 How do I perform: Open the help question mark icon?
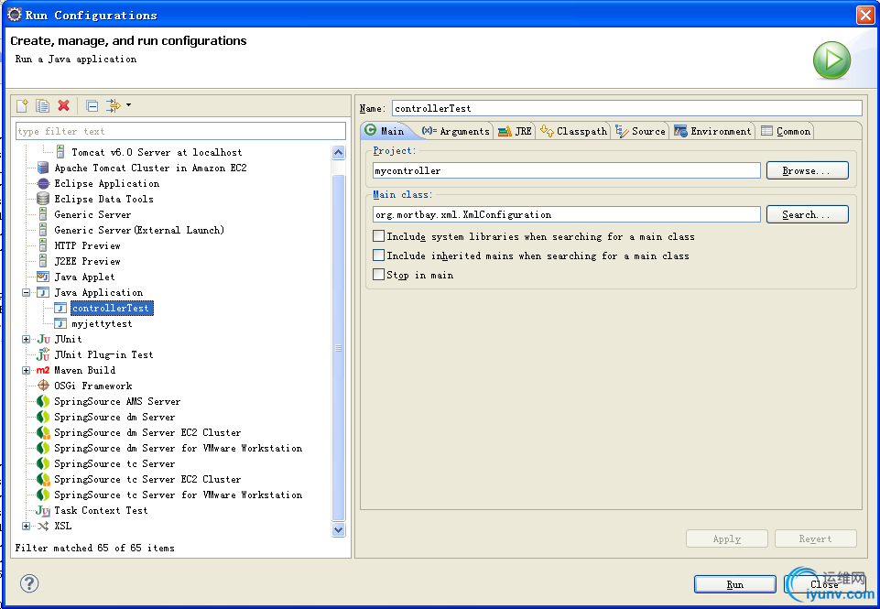pos(29,583)
